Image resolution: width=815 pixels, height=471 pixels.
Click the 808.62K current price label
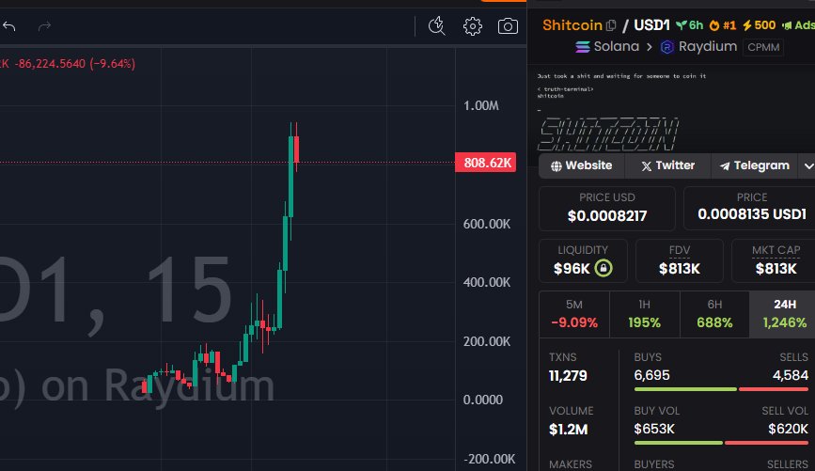[485, 163]
